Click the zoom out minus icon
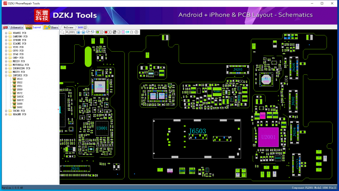 [83, 32]
